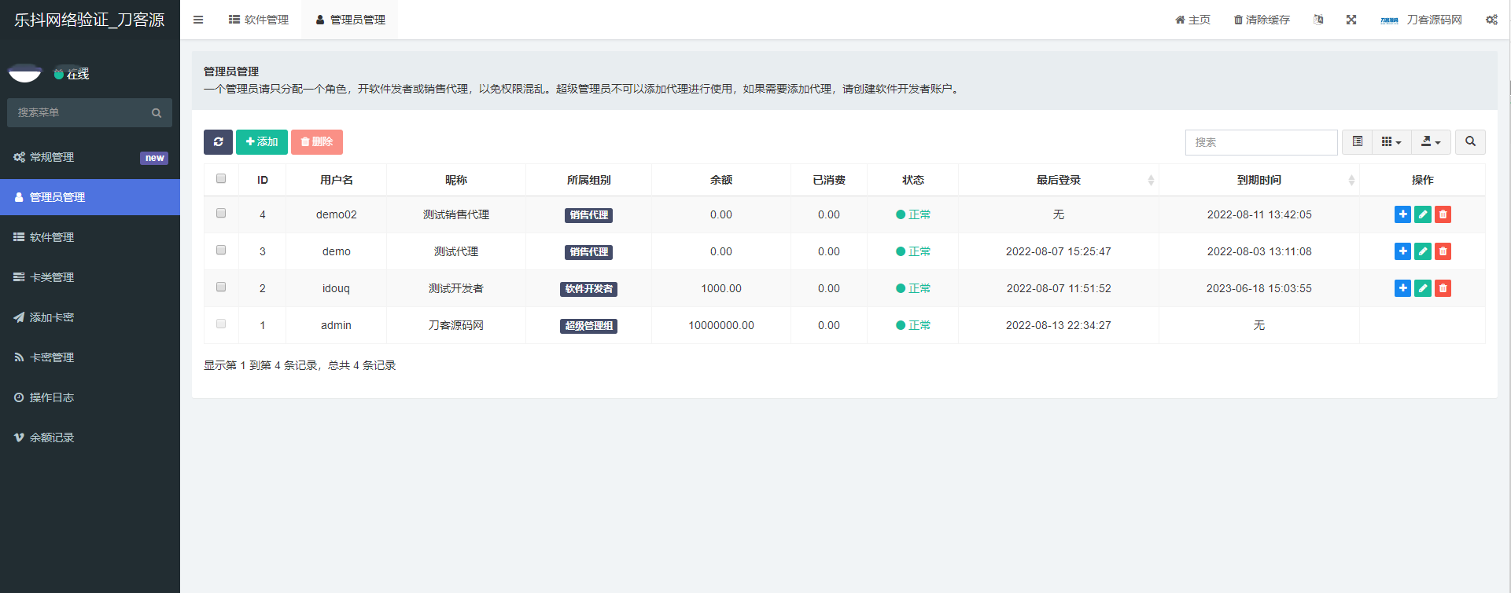
Task: Open the export data dropdown
Action: tap(1431, 142)
